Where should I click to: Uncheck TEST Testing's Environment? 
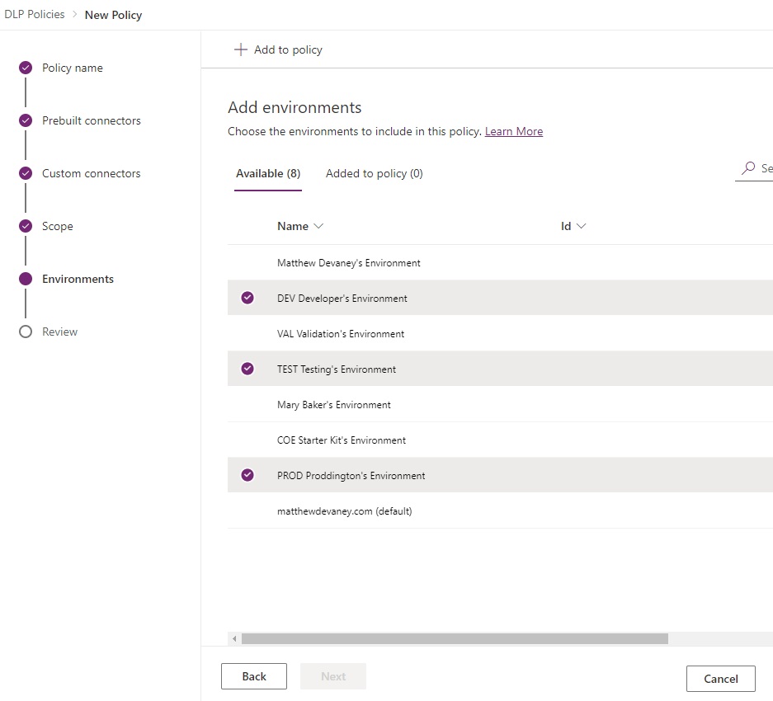tap(247, 369)
